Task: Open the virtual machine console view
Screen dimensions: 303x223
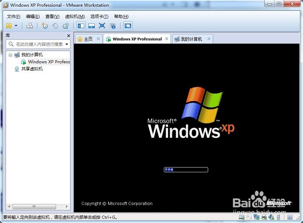Action: [128, 26]
